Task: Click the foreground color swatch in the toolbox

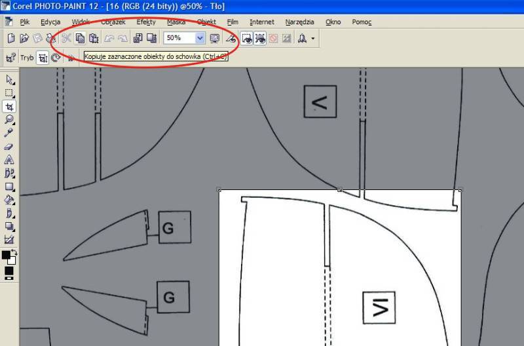Action: click(x=6, y=255)
